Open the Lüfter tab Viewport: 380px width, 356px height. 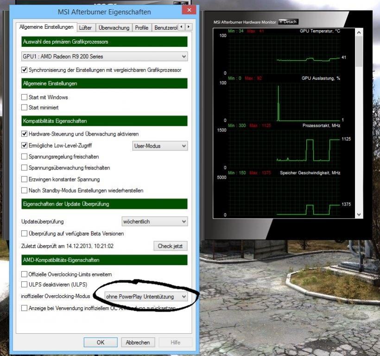[86, 28]
